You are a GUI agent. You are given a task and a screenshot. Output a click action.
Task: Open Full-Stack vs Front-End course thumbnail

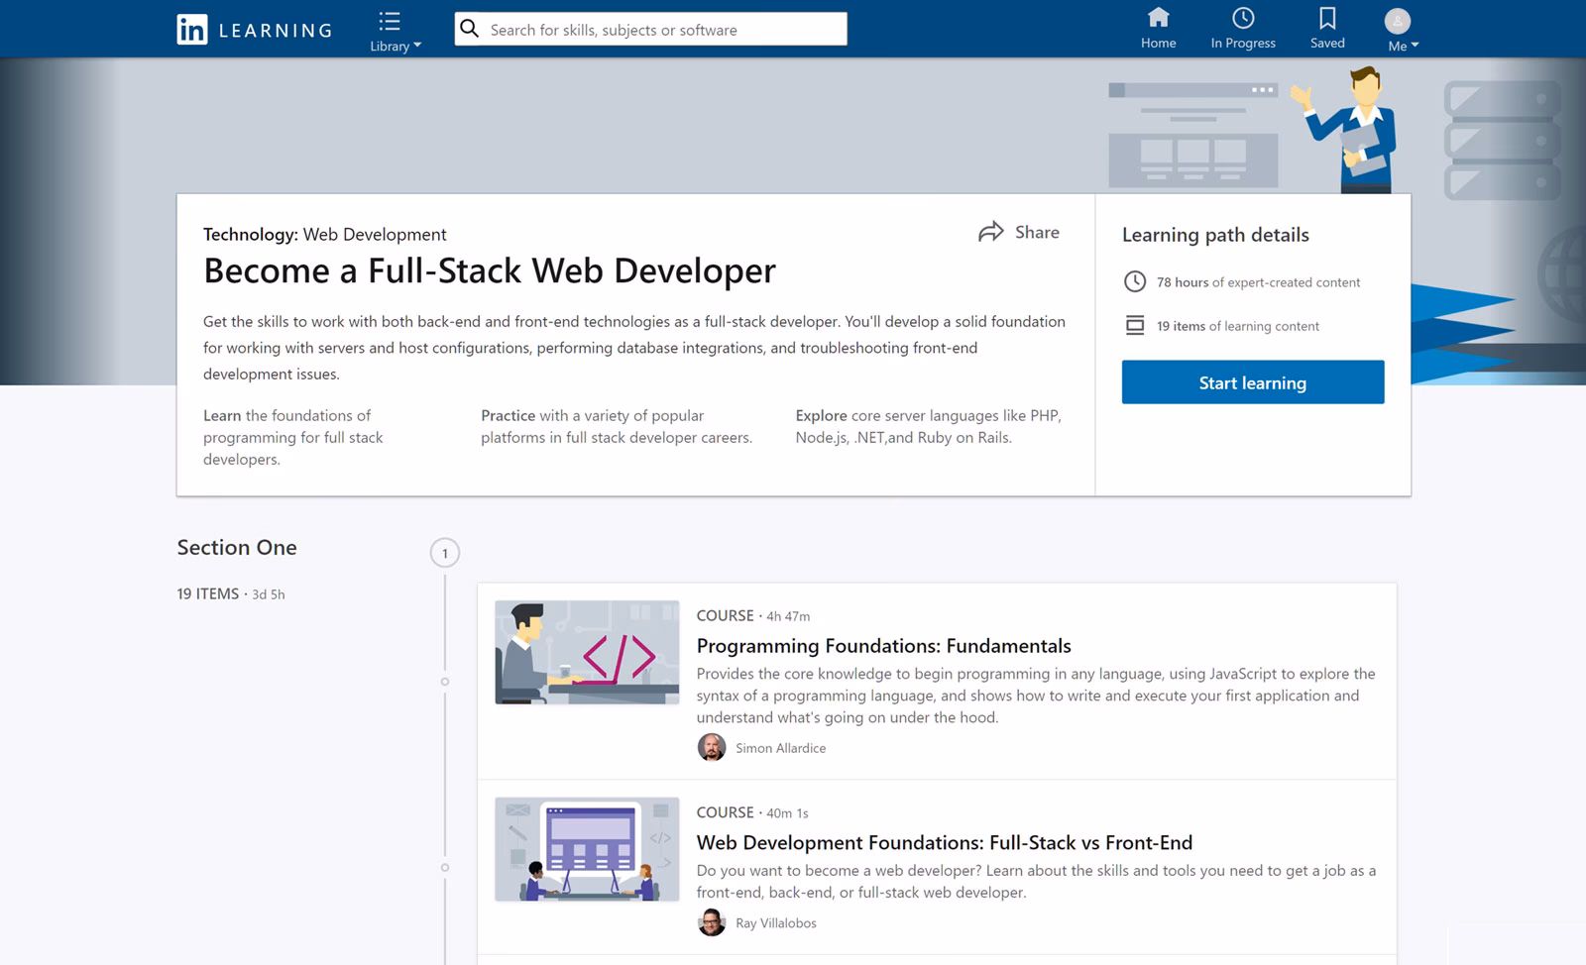point(587,849)
